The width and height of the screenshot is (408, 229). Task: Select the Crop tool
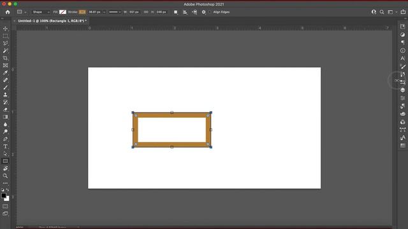click(x=5, y=58)
